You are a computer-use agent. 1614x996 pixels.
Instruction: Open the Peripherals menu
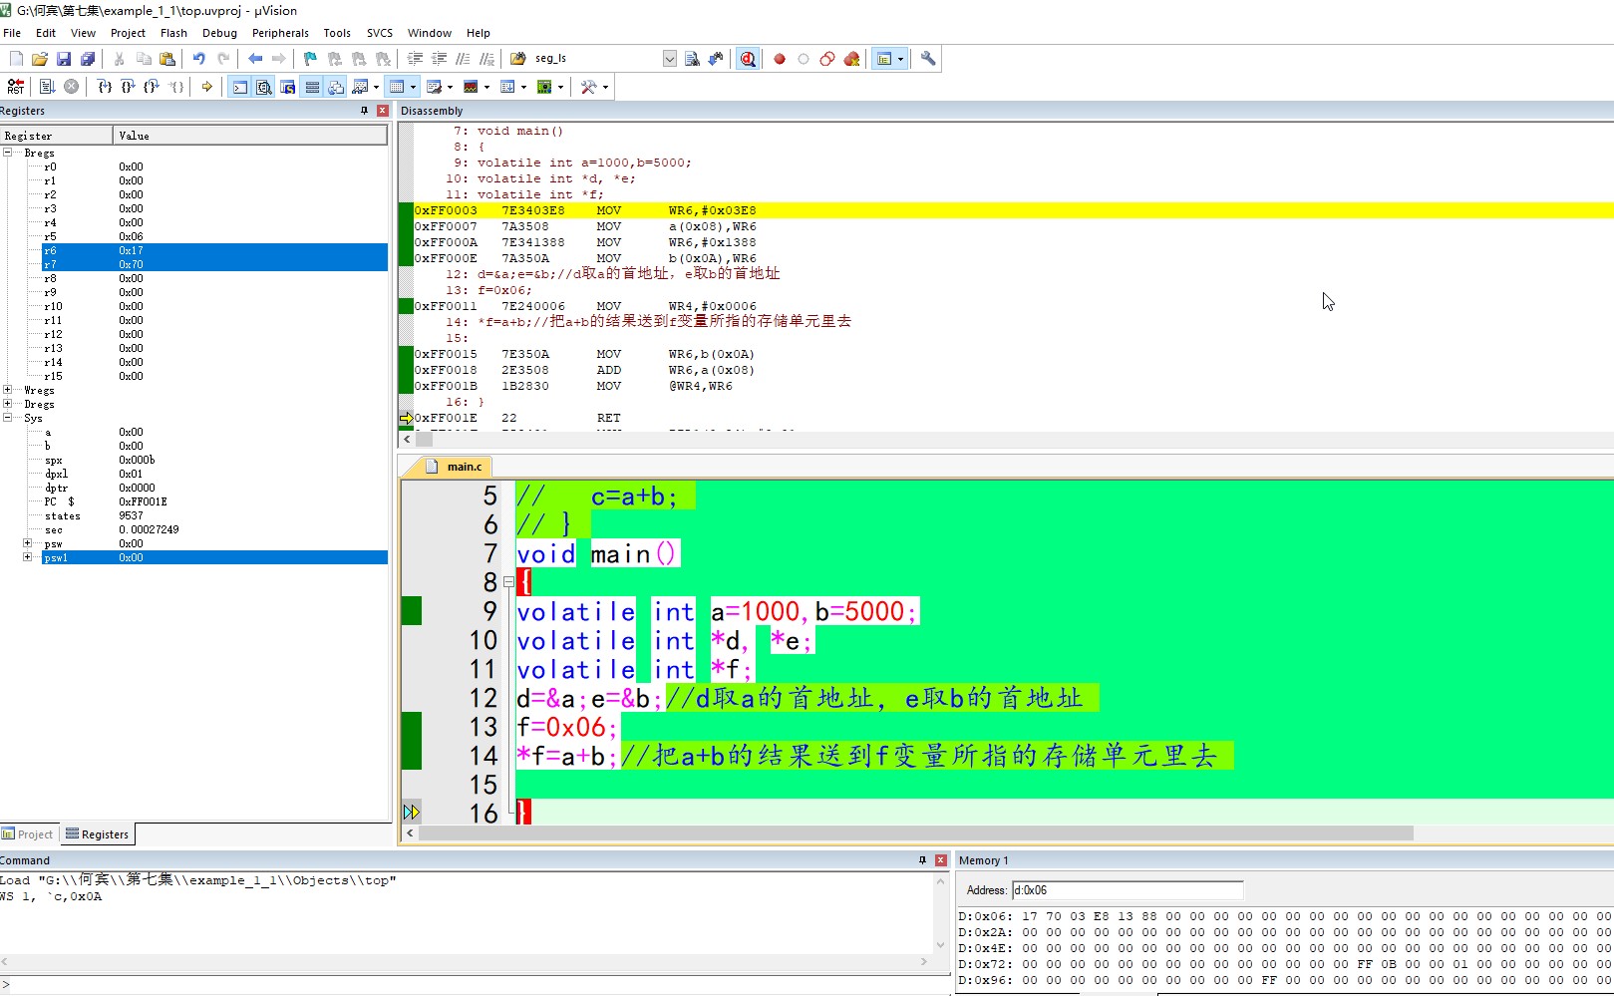(x=279, y=33)
